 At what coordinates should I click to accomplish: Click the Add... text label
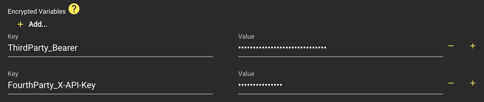point(38,24)
